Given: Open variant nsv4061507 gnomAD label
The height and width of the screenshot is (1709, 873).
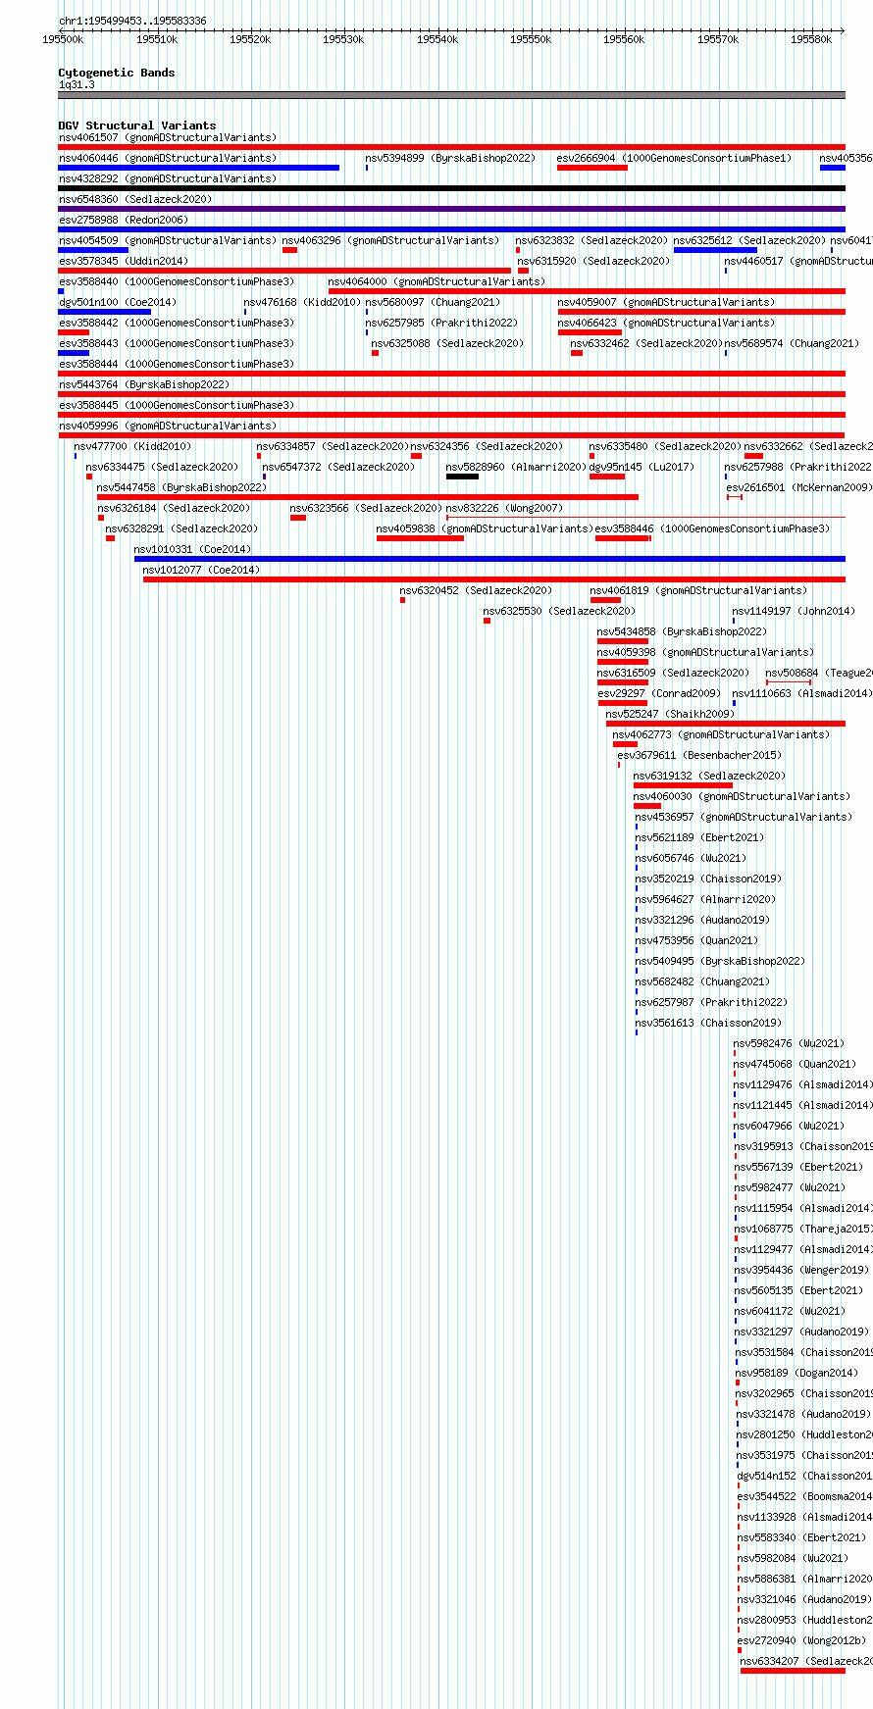Looking at the screenshot, I should pos(168,137).
